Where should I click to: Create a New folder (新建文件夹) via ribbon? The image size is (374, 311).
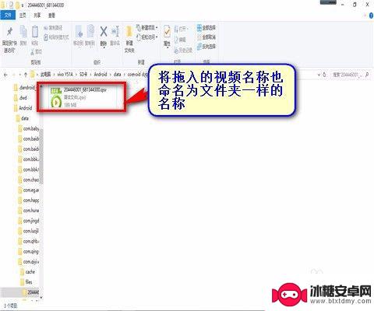129,39
